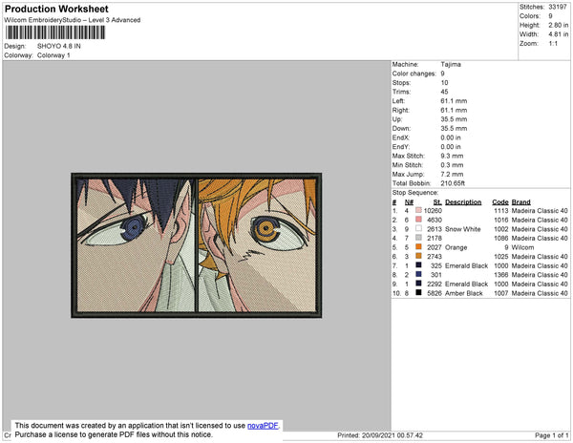Click the embroidery design preview image
Image resolution: width=573 pixels, height=443 pixels.
pyautogui.click(x=197, y=245)
